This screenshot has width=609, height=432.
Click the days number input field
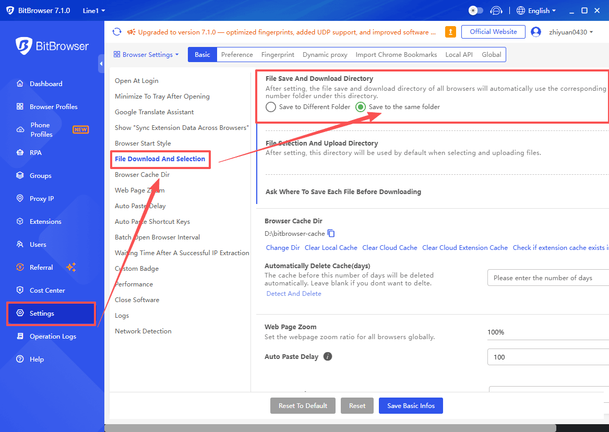(x=547, y=278)
